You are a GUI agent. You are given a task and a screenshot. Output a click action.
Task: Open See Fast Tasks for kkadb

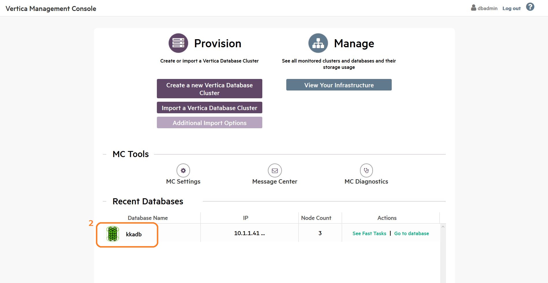click(x=369, y=233)
